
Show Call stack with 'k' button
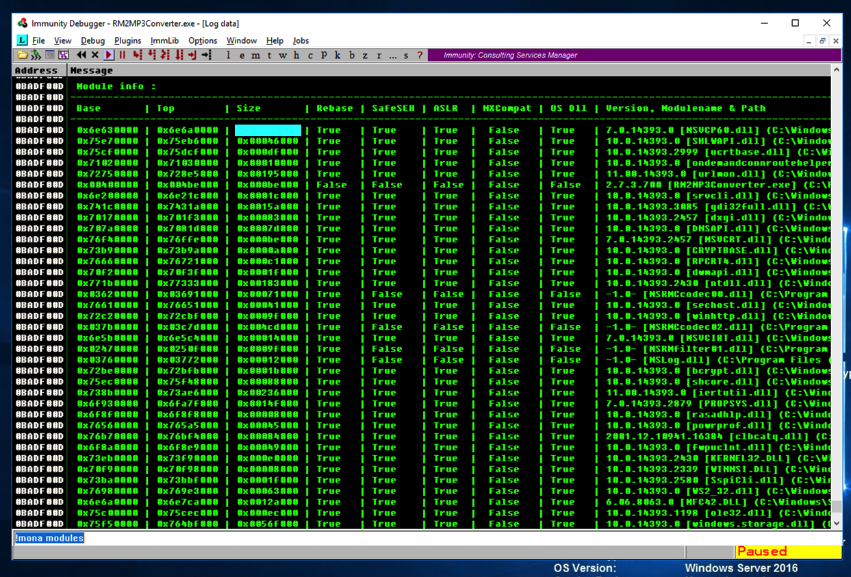click(338, 55)
